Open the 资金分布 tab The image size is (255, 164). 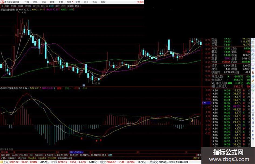(22, 158)
